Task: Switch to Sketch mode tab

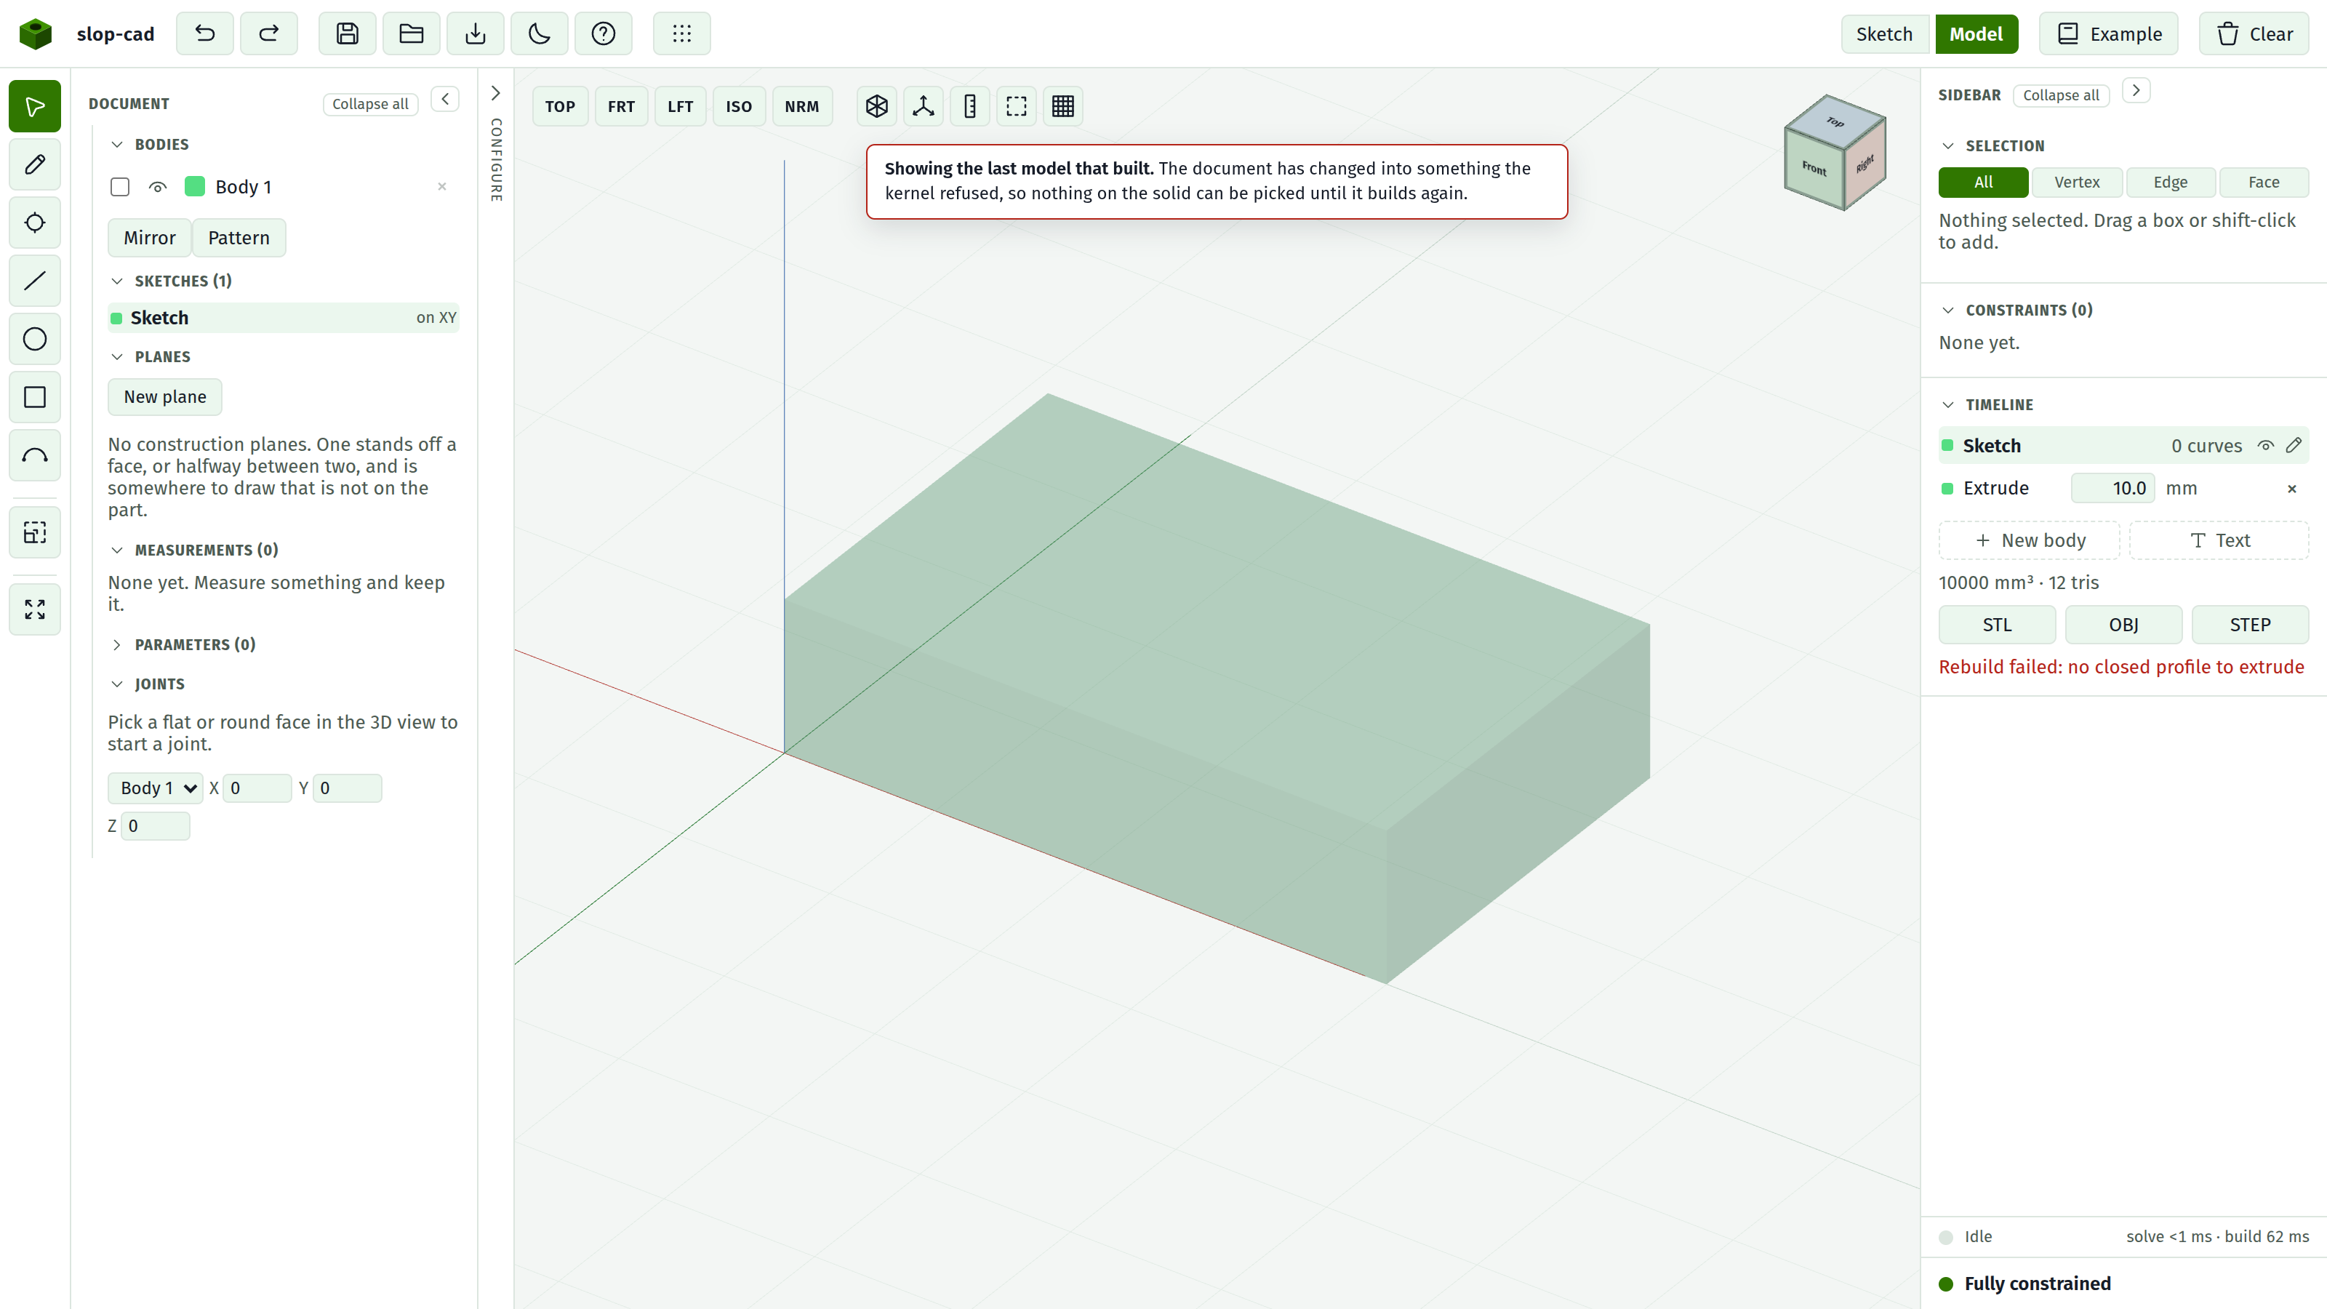Action: pyautogui.click(x=1884, y=34)
